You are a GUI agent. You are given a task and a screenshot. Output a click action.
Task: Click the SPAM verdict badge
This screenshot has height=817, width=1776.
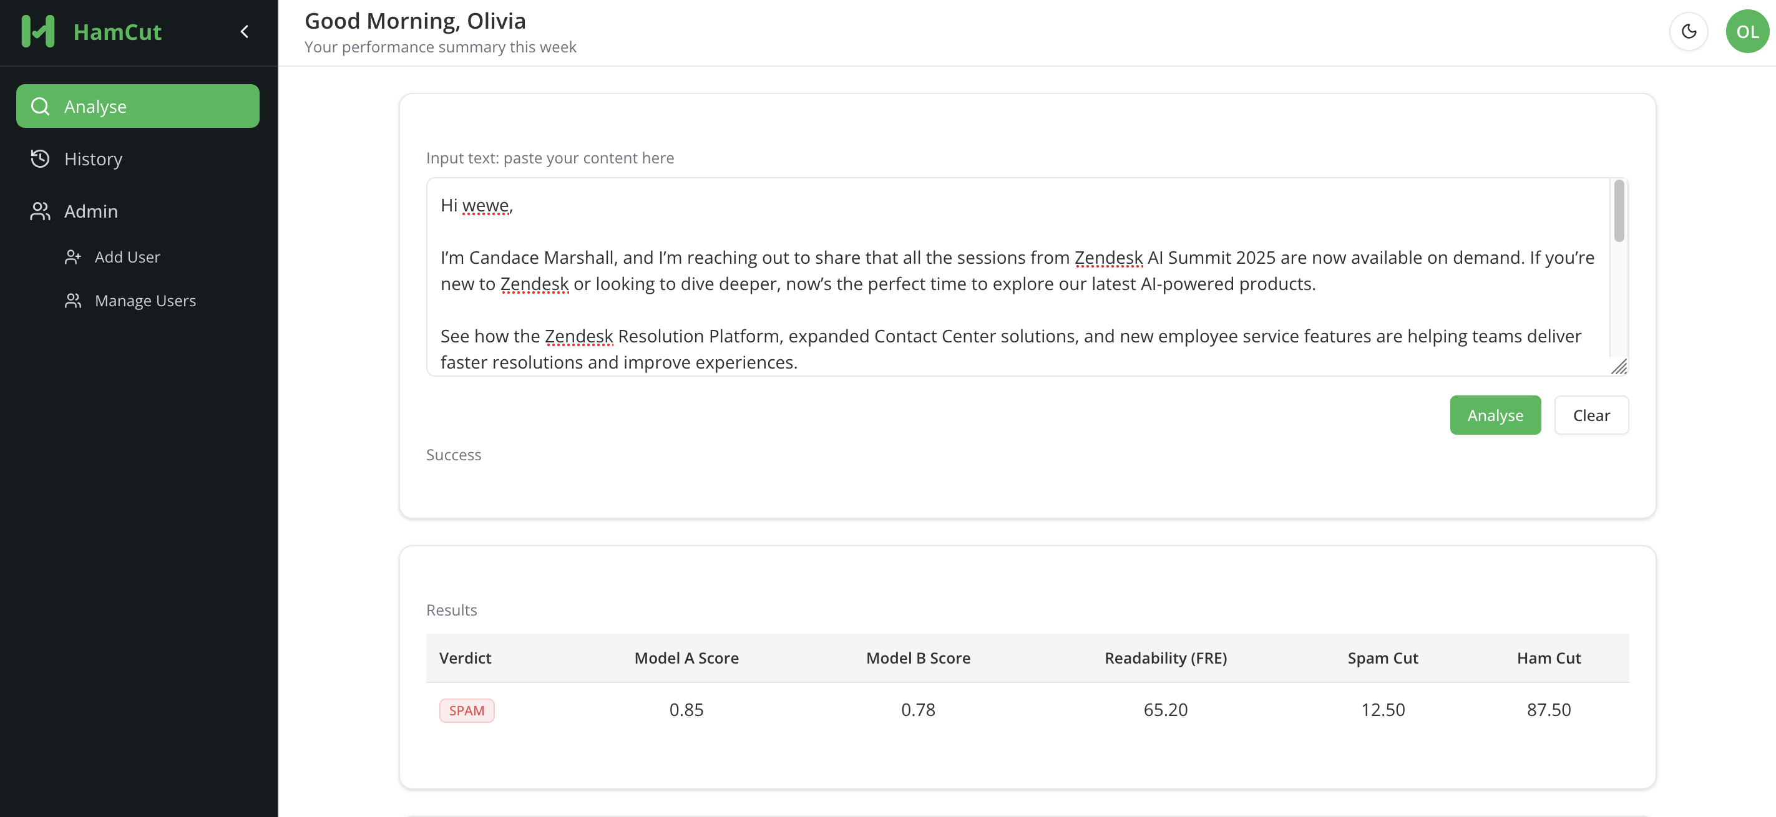point(467,710)
